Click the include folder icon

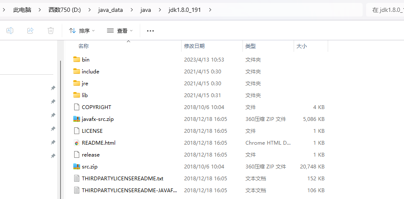coord(77,71)
